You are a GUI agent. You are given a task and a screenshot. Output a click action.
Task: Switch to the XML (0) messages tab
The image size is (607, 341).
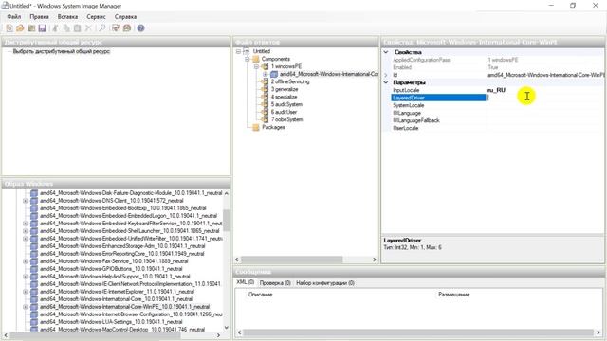click(x=245, y=282)
